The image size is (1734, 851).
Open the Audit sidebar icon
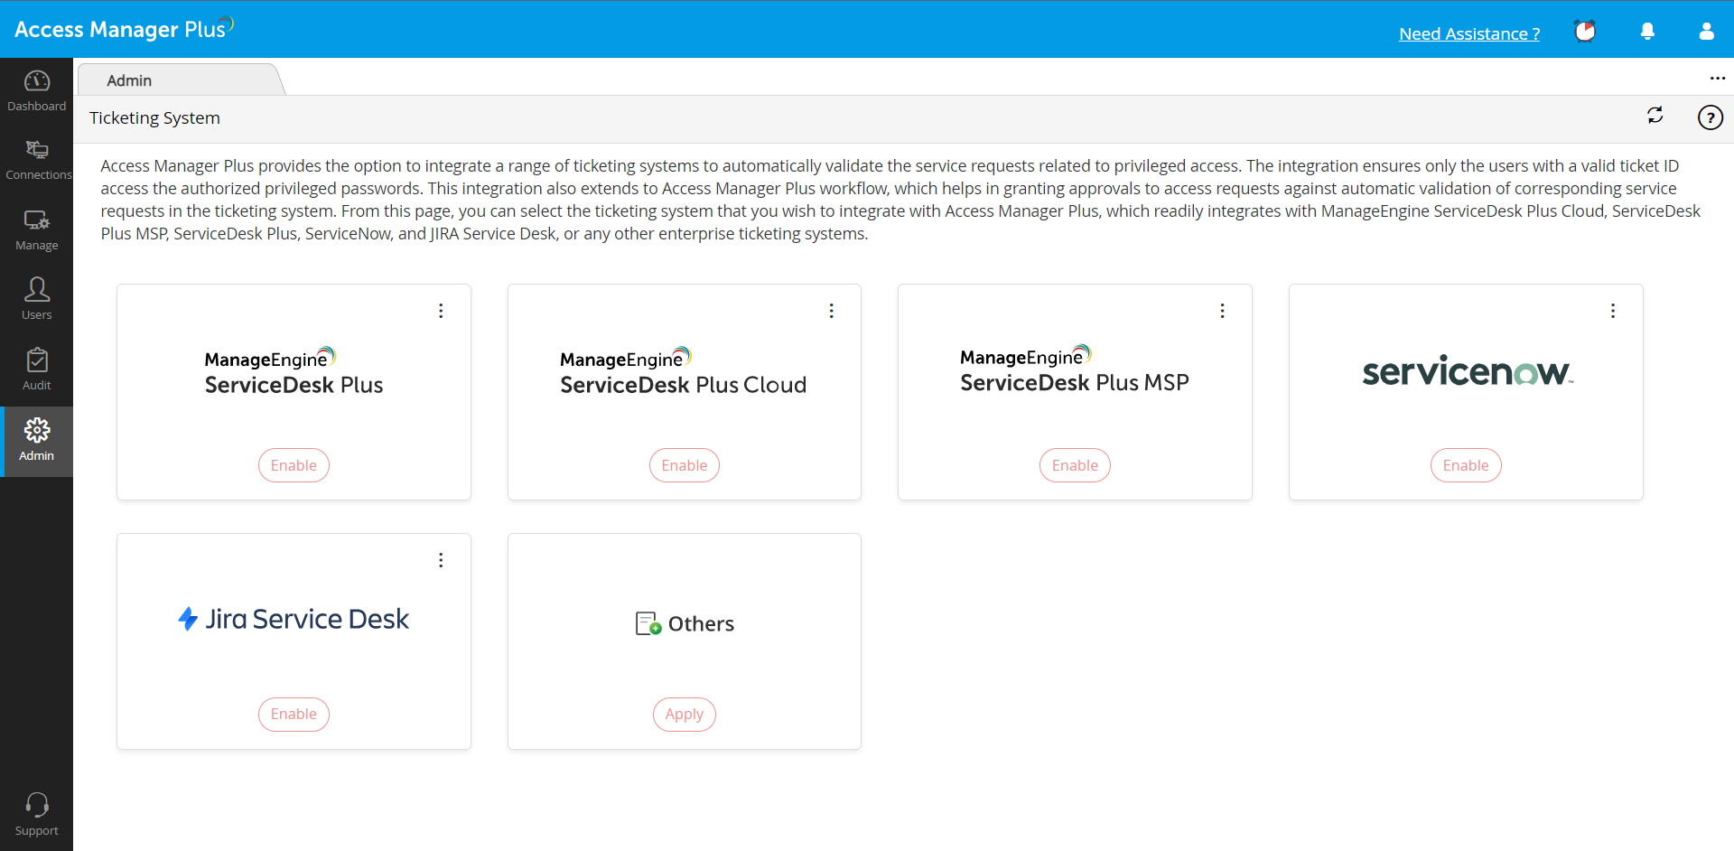tap(37, 360)
